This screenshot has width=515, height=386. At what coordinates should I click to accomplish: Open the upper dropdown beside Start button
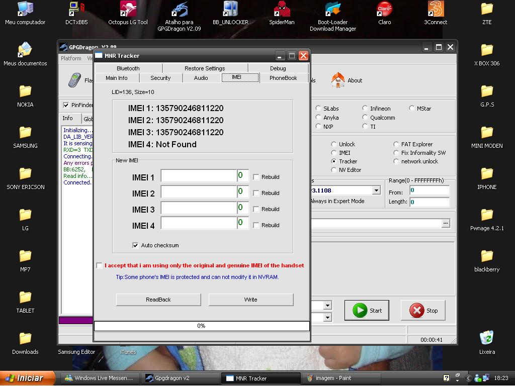[327, 306]
